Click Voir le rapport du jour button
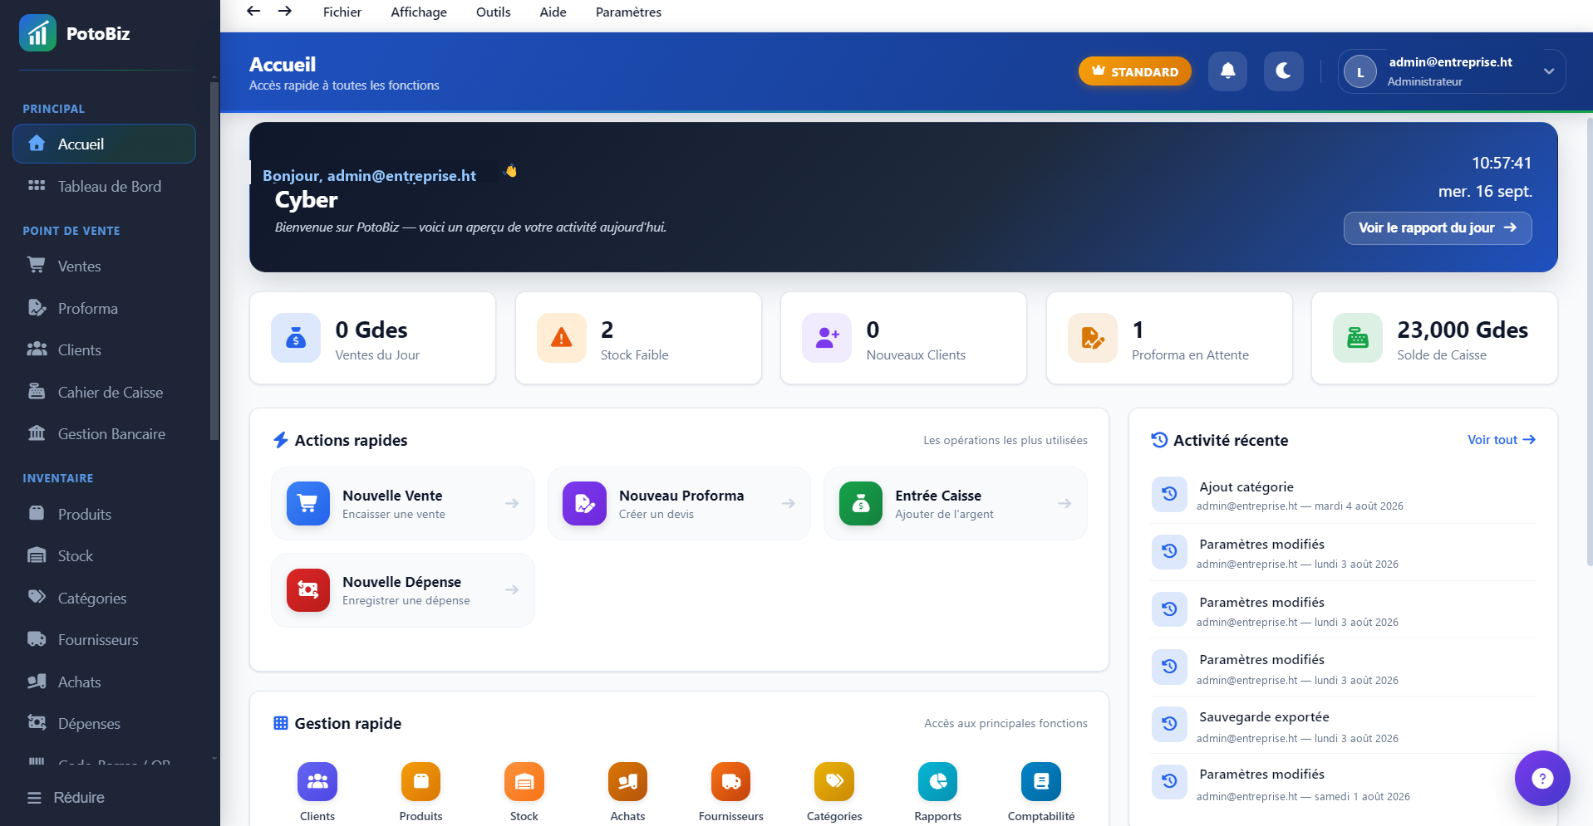1593x826 pixels. pos(1438,228)
